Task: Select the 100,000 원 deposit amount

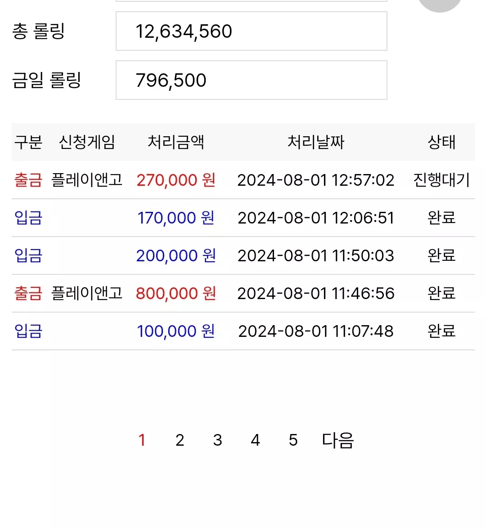Action: coord(176,331)
